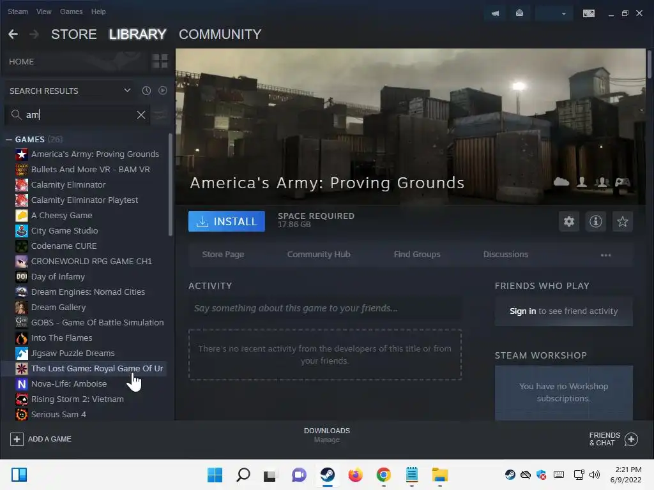Image resolution: width=654 pixels, height=490 pixels.
Task: Open account name dropdown
Action: click(553, 13)
